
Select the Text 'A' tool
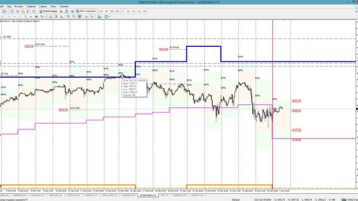tap(31, 17)
